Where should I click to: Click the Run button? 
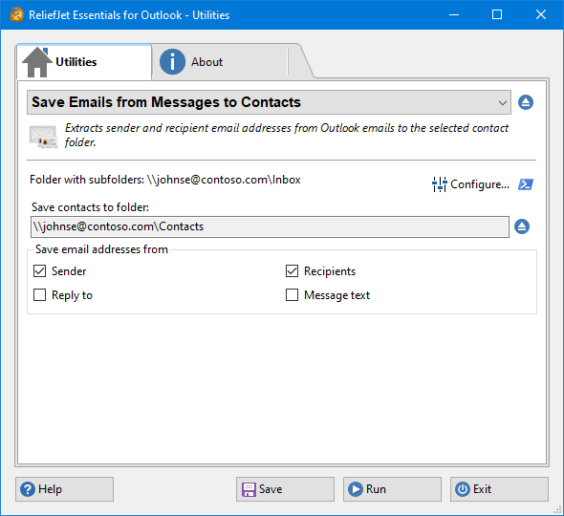(x=392, y=489)
